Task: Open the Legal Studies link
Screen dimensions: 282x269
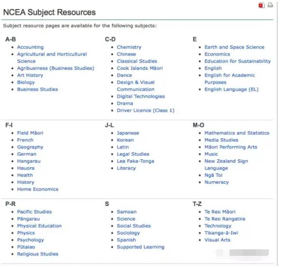Action: pos(133,154)
